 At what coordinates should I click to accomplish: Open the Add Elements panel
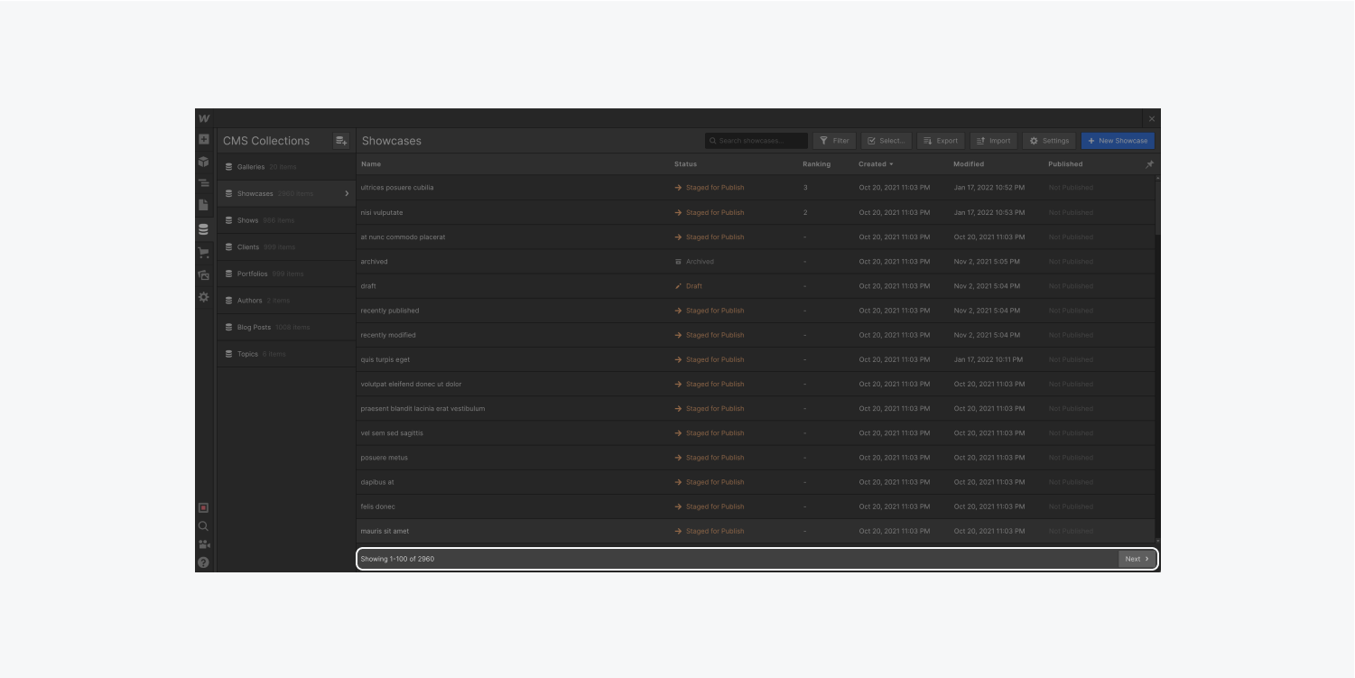pos(204,140)
